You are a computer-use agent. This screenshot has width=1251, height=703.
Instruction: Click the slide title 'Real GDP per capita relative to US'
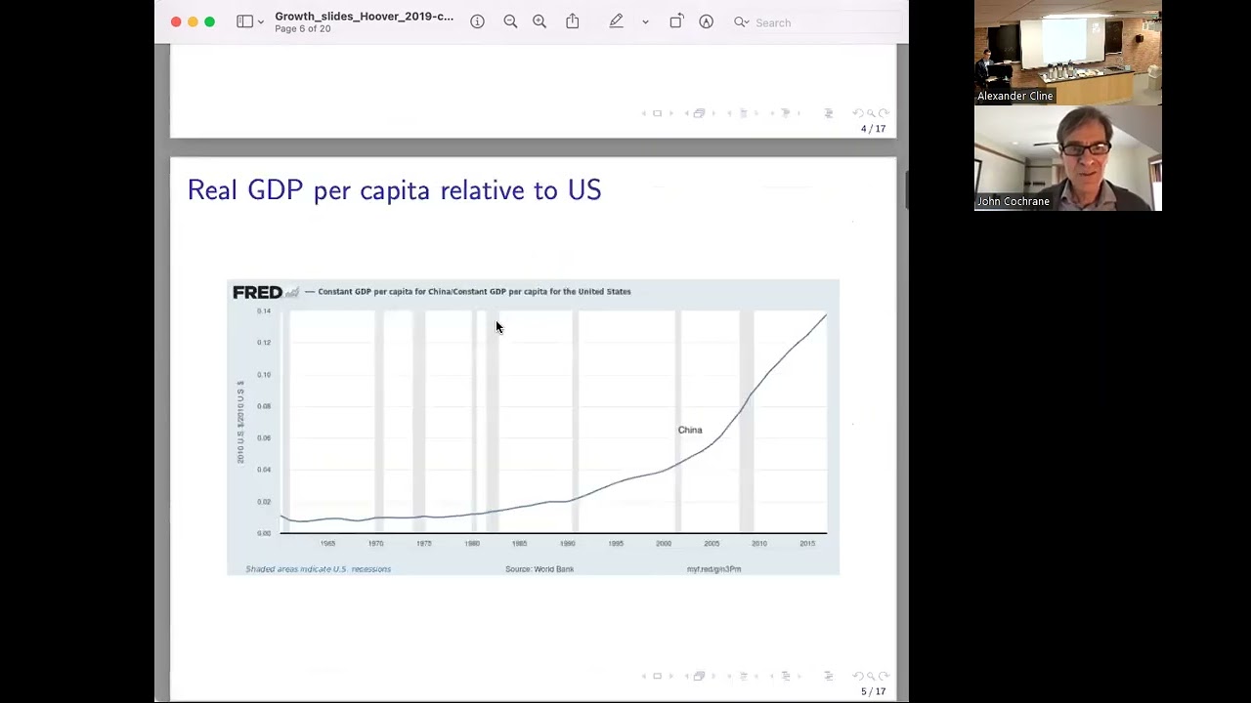point(394,189)
